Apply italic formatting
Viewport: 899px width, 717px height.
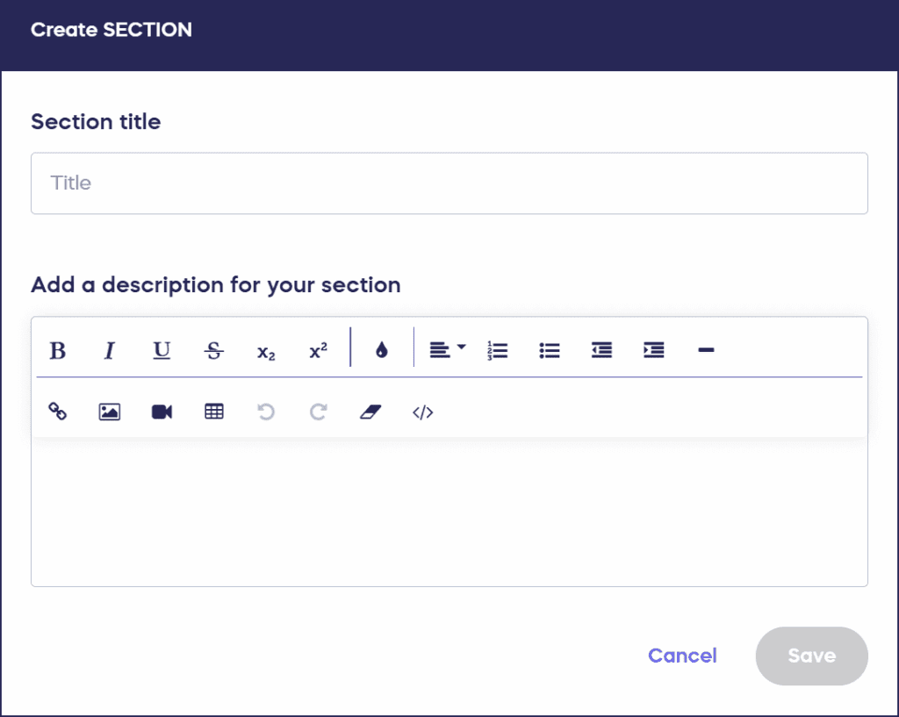109,350
